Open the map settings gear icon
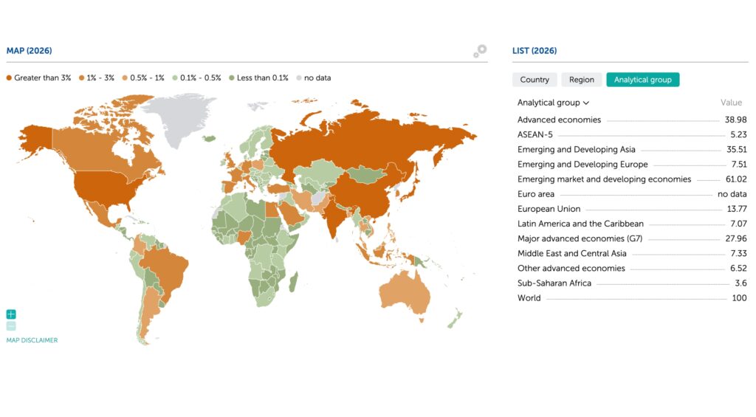The height and width of the screenshot is (417, 756). (480, 51)
